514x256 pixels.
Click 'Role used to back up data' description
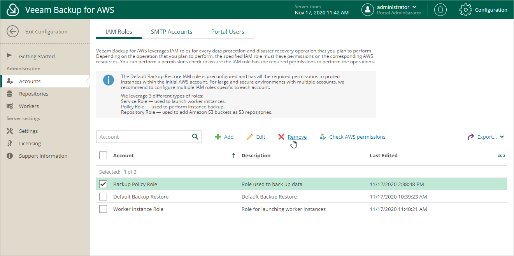[x=272, y=184]
